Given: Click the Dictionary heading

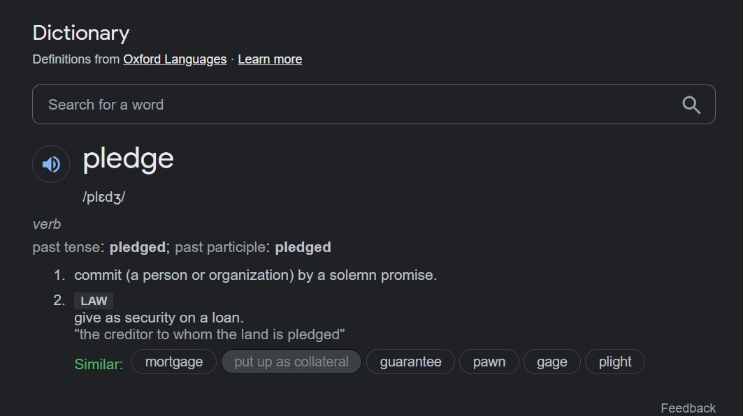Looking at the screenshot, I should click(x=81, y=33).
